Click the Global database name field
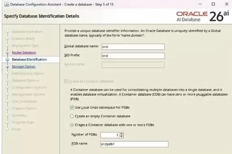The height and width of the screenshot is (154, 232). [133, 47]
